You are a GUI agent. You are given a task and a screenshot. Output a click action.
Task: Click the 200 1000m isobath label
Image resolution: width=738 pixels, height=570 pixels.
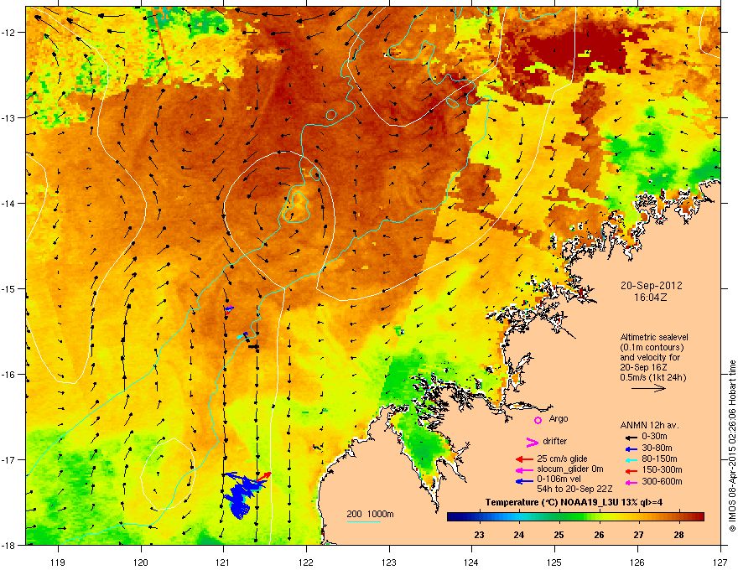pos(370,514)
